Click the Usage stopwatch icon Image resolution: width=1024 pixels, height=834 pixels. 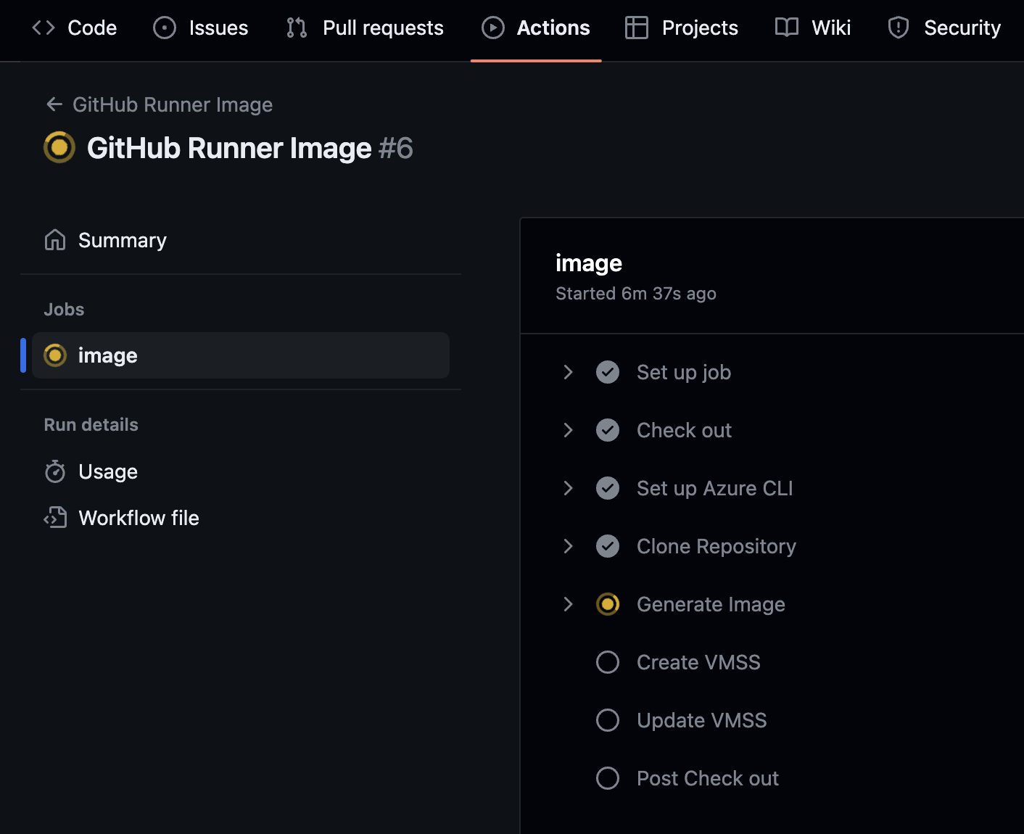pyautogui.click(x=55, y=471)
